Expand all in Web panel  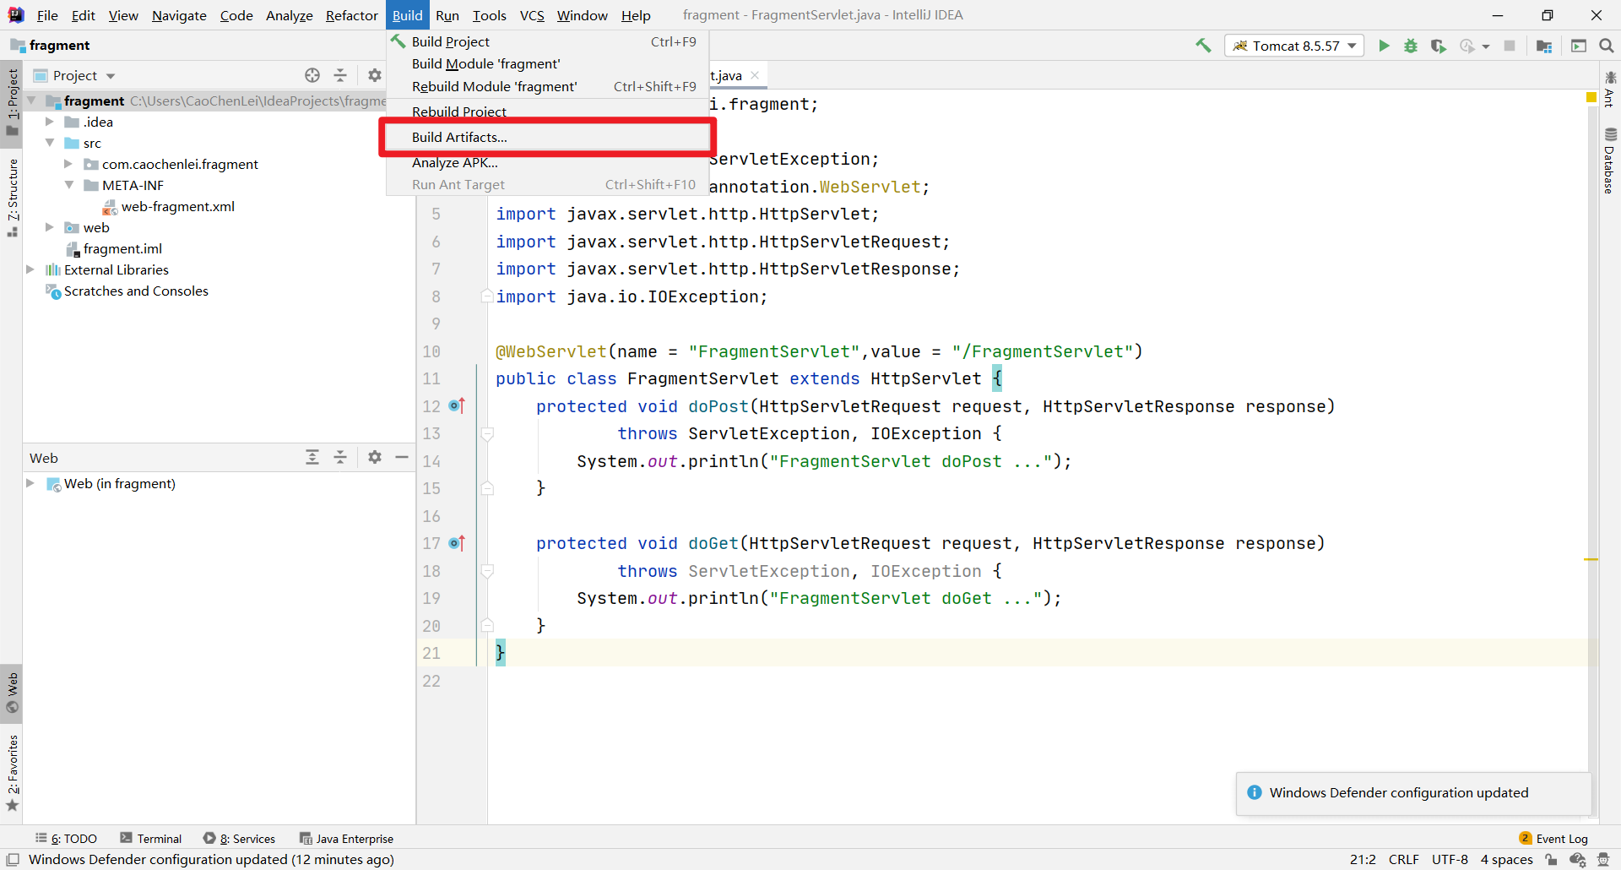pos(312,457)
